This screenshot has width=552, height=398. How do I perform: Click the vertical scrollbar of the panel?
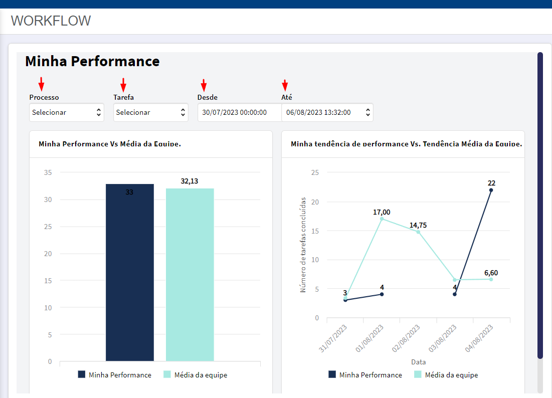[540, 206]
